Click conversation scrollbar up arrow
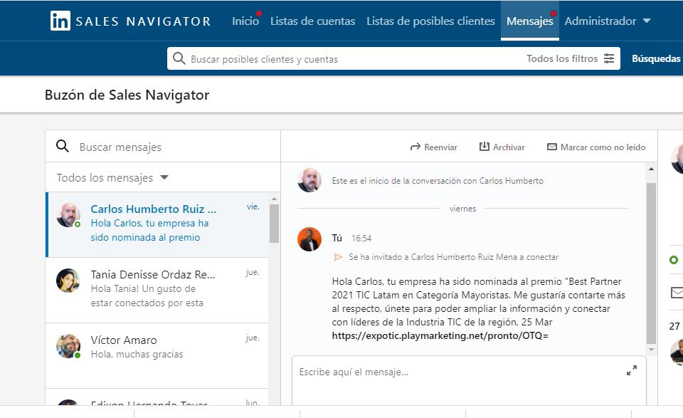This screenshot has height=418, width=683. coord(651,169)
